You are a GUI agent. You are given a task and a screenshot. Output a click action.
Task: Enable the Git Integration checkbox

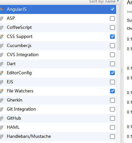coord(112,109)
